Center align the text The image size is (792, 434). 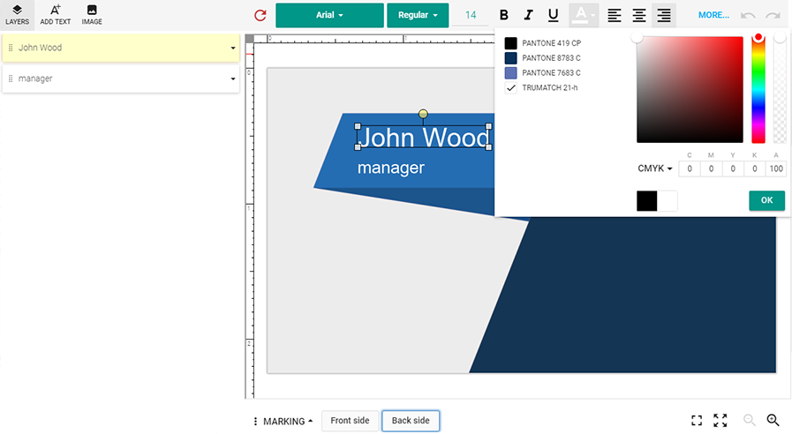coord(639,15)
